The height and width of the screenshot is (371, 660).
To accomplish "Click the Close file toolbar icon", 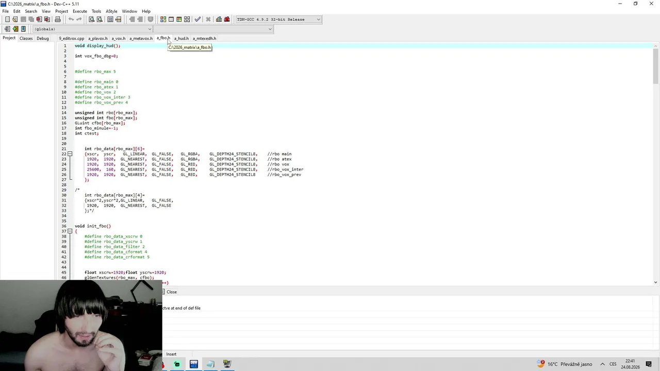I will 39,19.
